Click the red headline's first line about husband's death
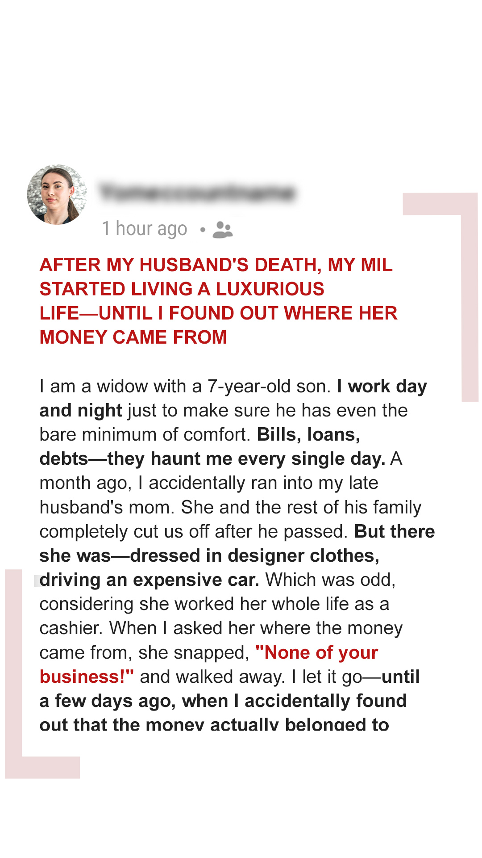The image size is (482, 858). (216, 265)
